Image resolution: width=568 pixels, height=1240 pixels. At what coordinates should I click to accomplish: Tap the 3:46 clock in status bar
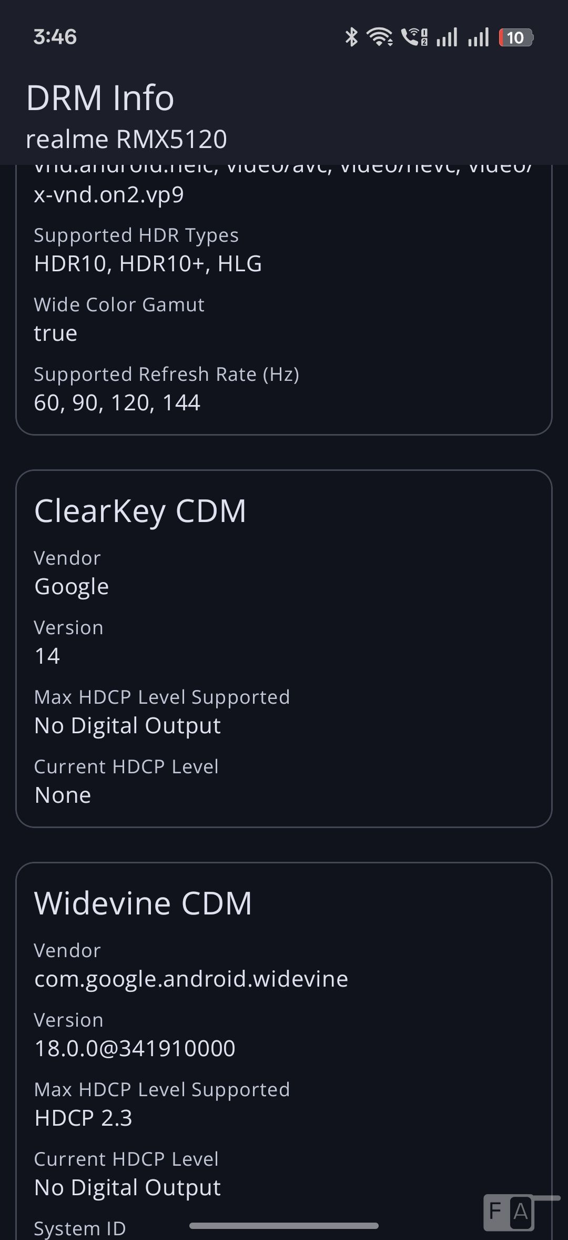pos(55,37)
